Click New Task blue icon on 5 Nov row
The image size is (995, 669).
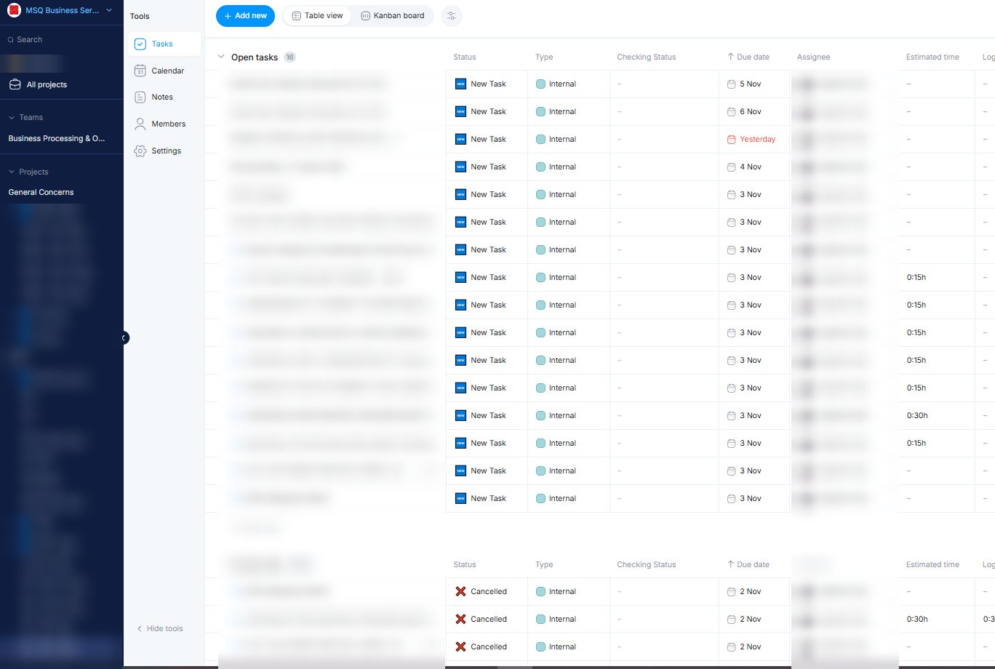(x=460, y=84)
